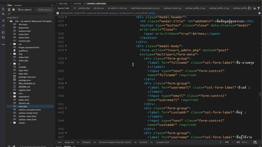The width and height of the screenshot is (262, 147).
Task: Click the File Management arrows icon
Action: click(3, 14)
